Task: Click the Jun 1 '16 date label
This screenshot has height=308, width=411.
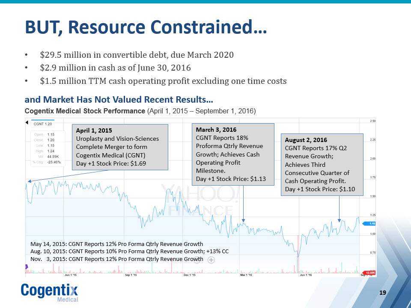Action: point(306,275)
